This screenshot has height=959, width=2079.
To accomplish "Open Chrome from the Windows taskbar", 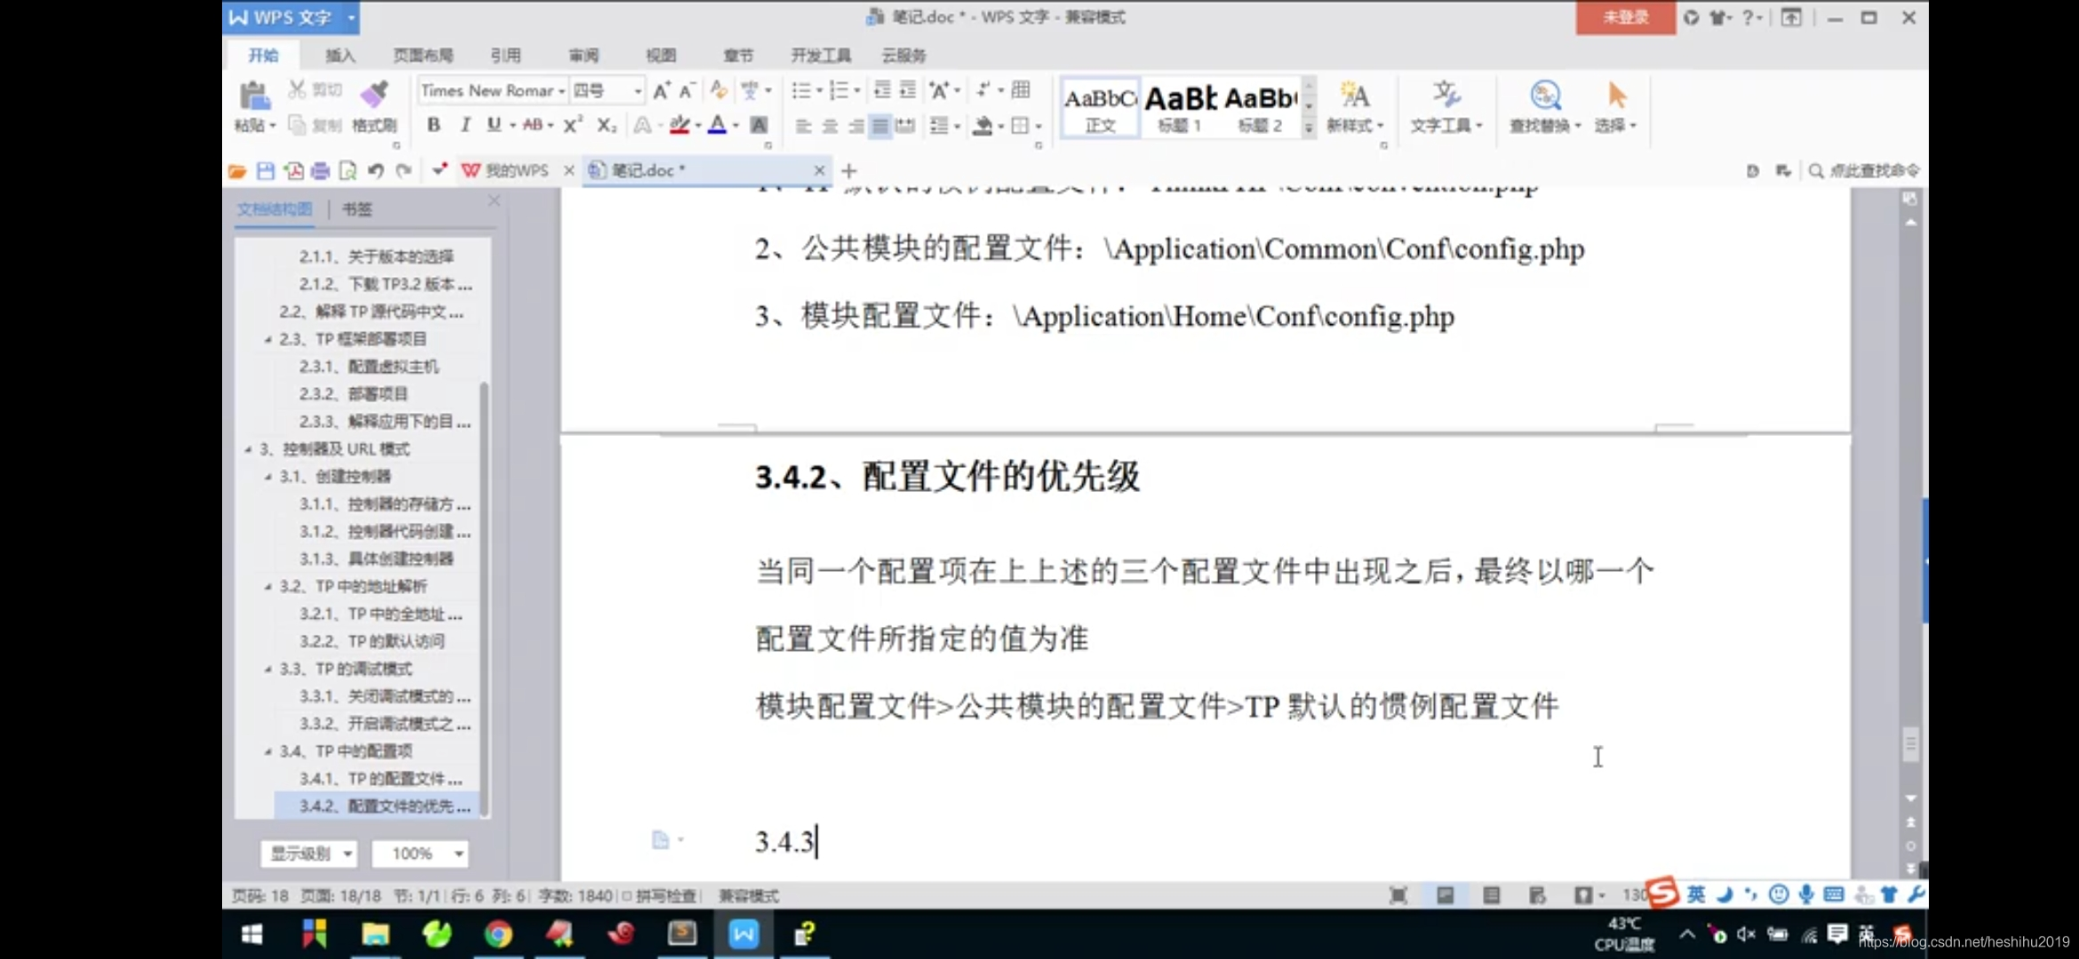I will tap(498, 934).
